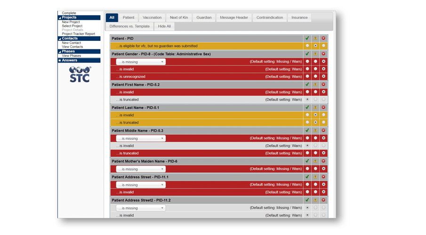The height and width of the screenshot is (235, 426).
Task: Open 'is missing' dropdown under Mother's Maiden Name
Action: (x=141, y=169)
